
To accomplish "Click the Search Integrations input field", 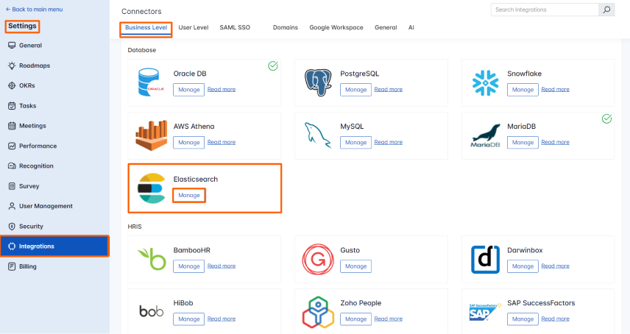I will click(545, 10).
